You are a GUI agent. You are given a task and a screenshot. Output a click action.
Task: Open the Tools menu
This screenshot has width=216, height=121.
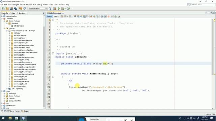[55, 5]
